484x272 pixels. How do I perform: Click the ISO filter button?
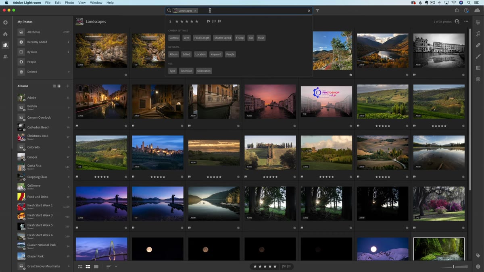pyautogui.click(x=251, y=38)
